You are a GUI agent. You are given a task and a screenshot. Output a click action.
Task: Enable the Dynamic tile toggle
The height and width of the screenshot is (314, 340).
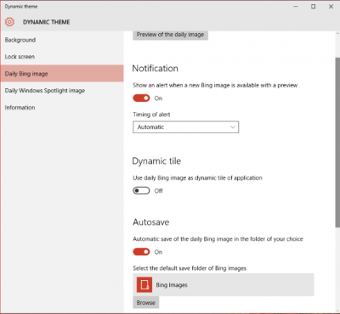(141, 191)
